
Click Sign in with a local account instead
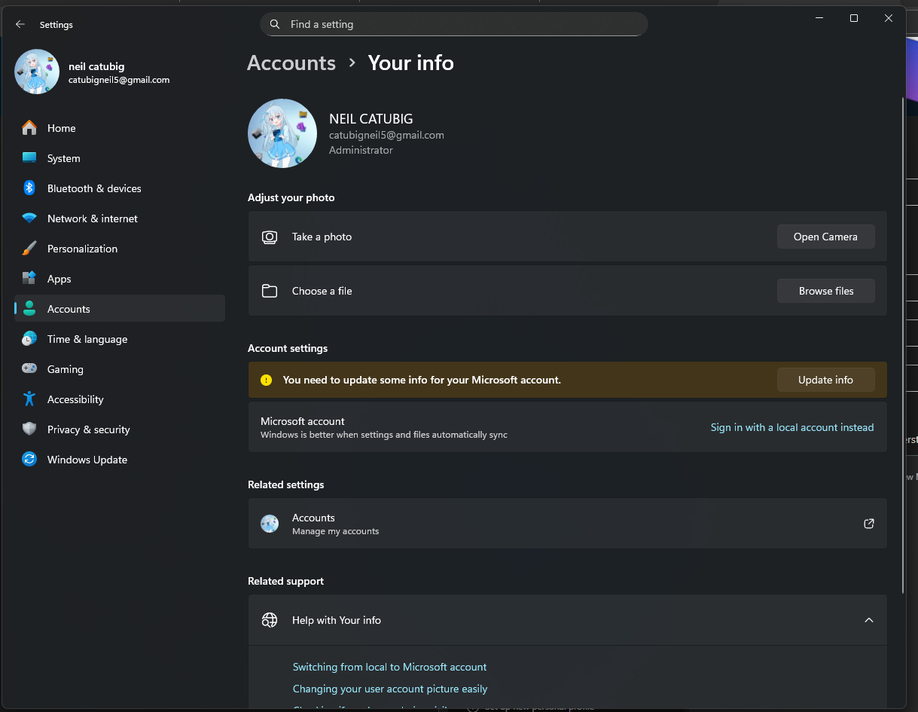click(792, 427)
